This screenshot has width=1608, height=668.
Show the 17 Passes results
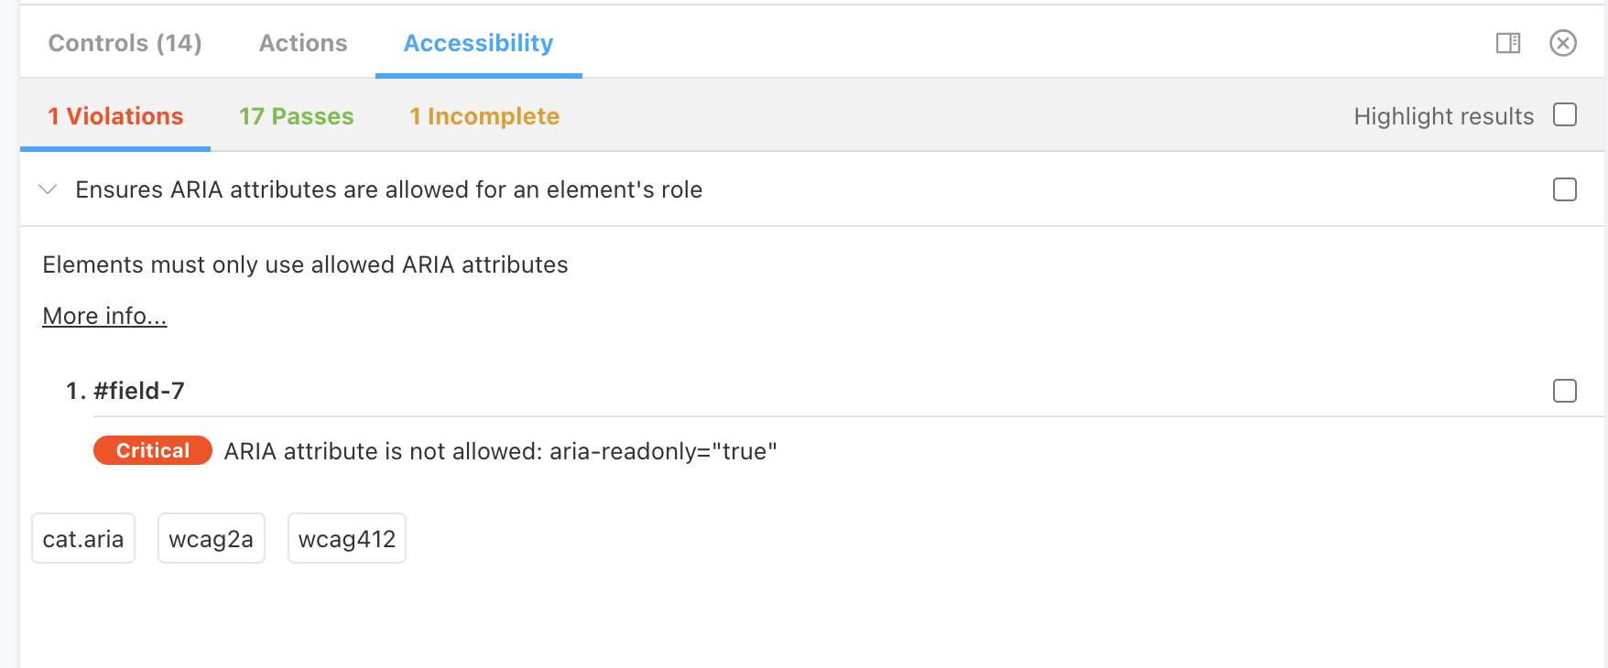click(x=296, y=116)
